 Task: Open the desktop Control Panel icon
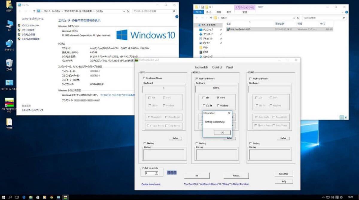click(9, 83)
